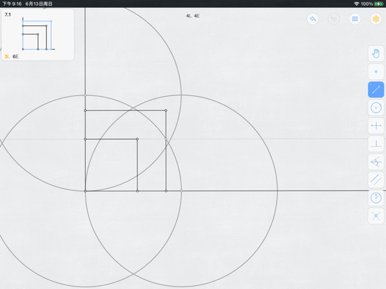Viewport: 386px width, 289px height.
Task: Redo the undone step
Action: point(334,19)
